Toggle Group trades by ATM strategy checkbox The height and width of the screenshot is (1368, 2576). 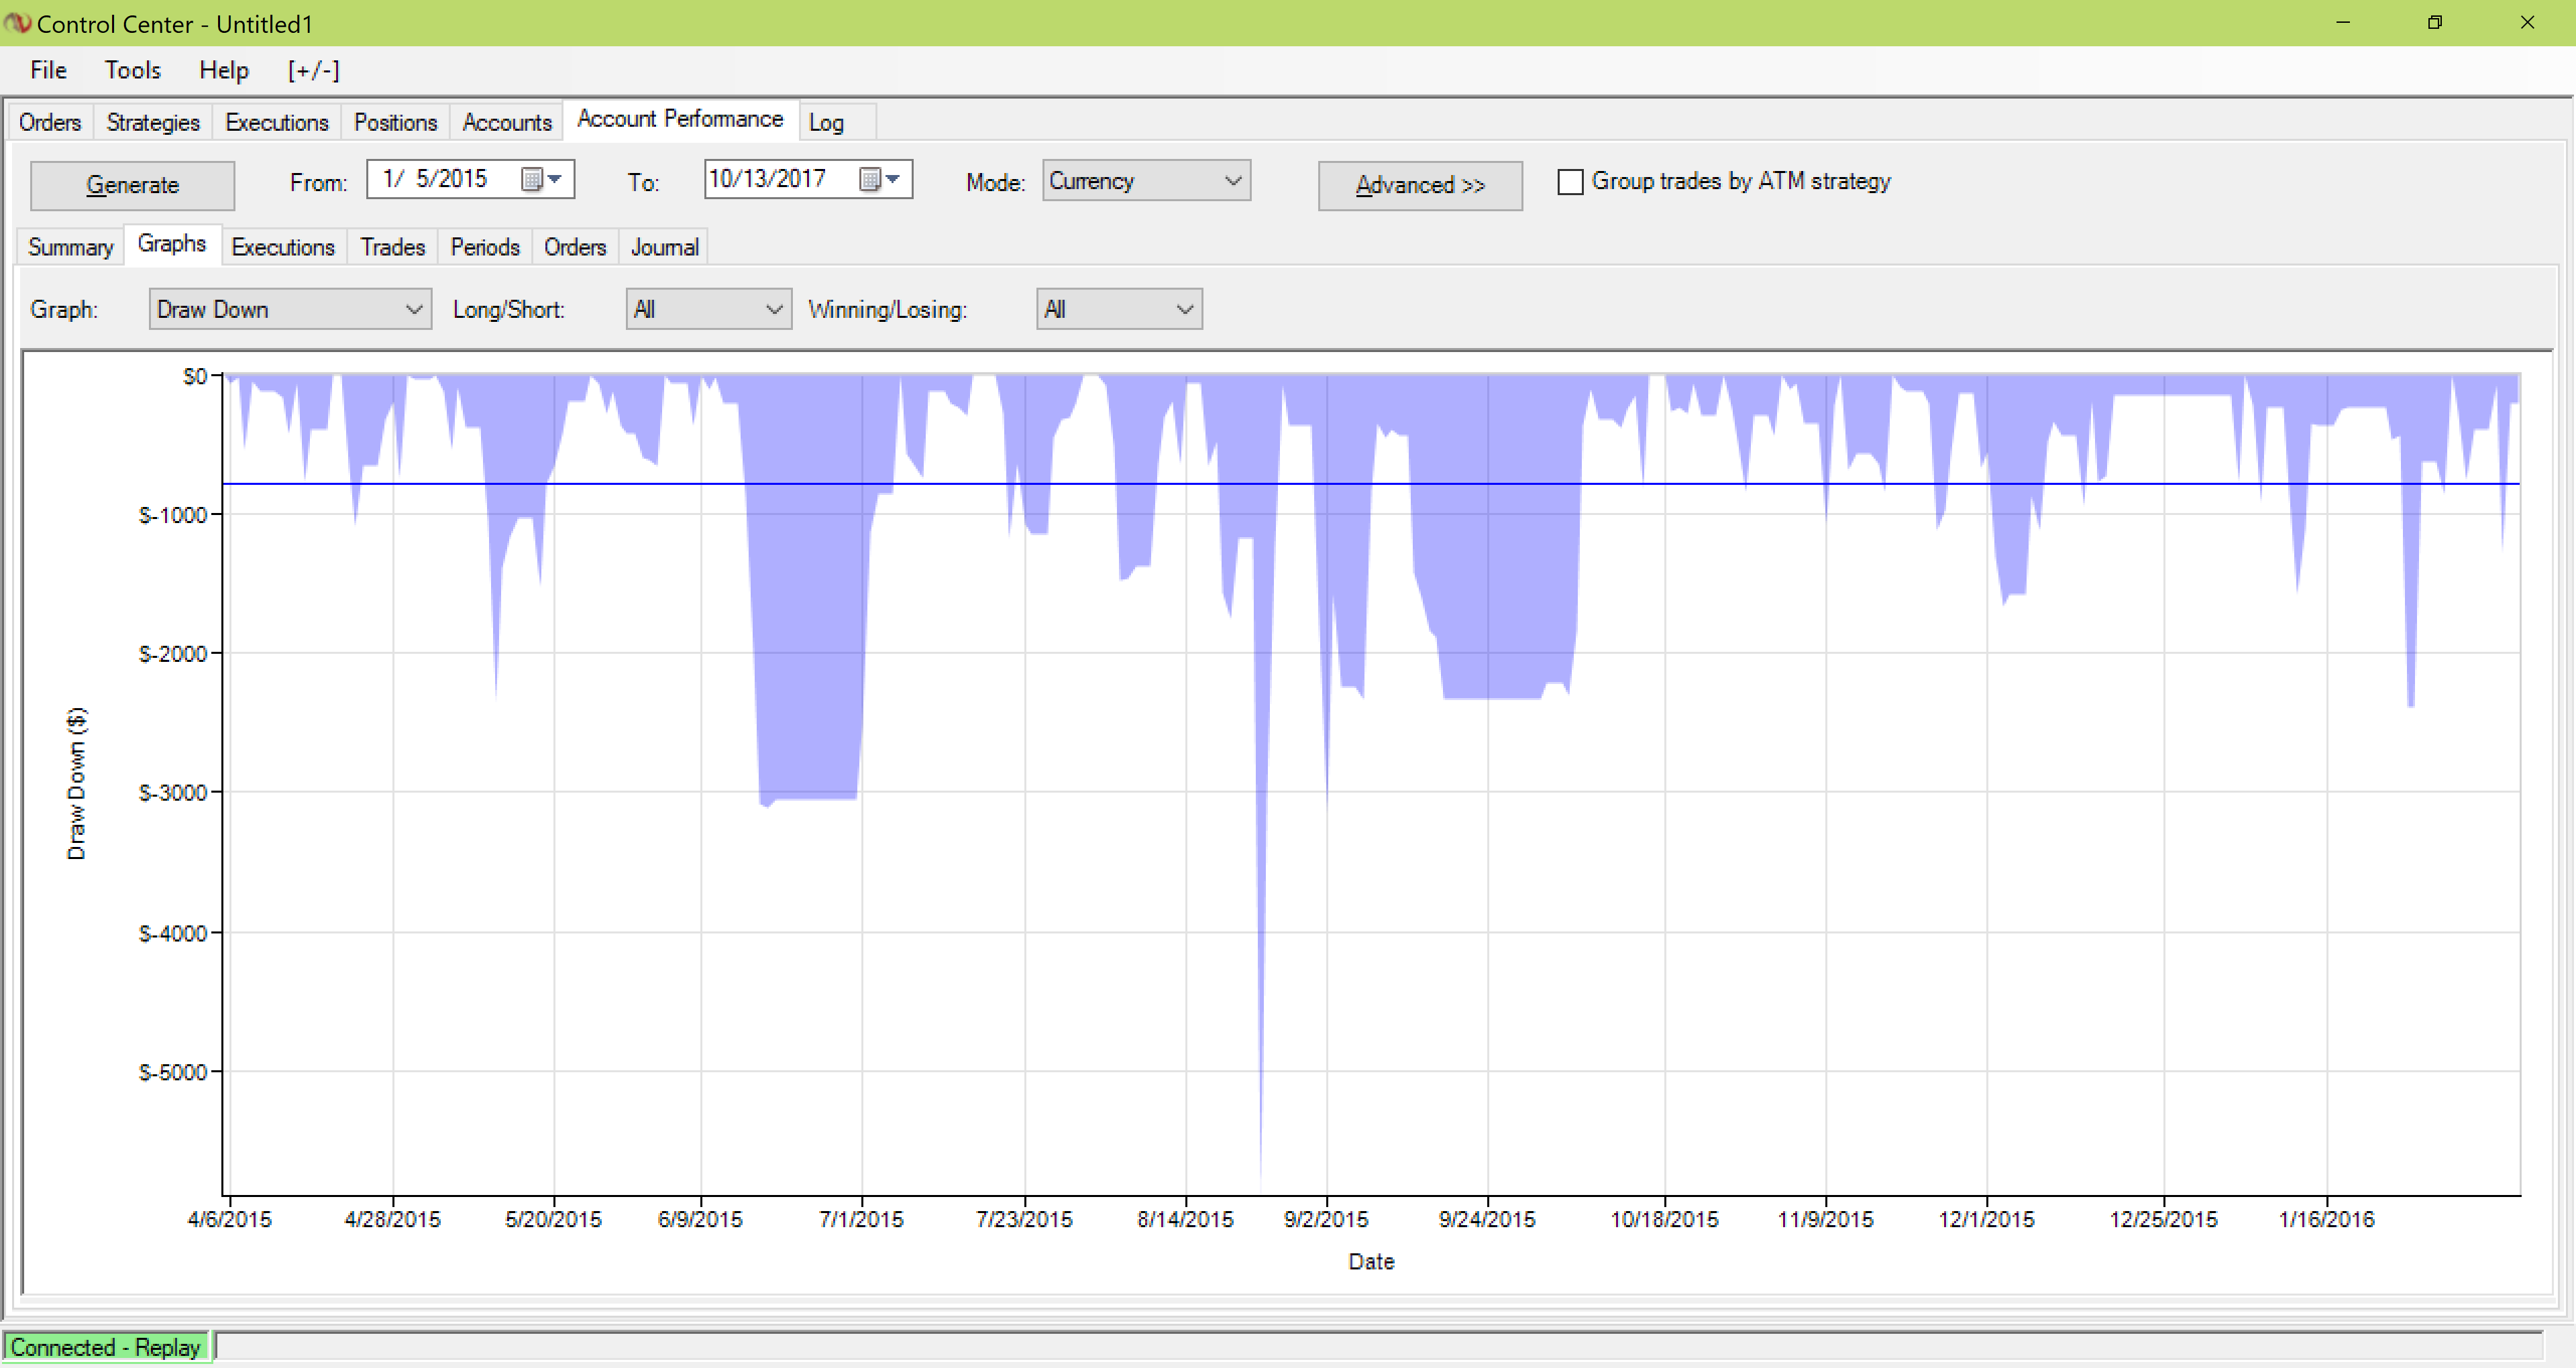(1570, 182)
